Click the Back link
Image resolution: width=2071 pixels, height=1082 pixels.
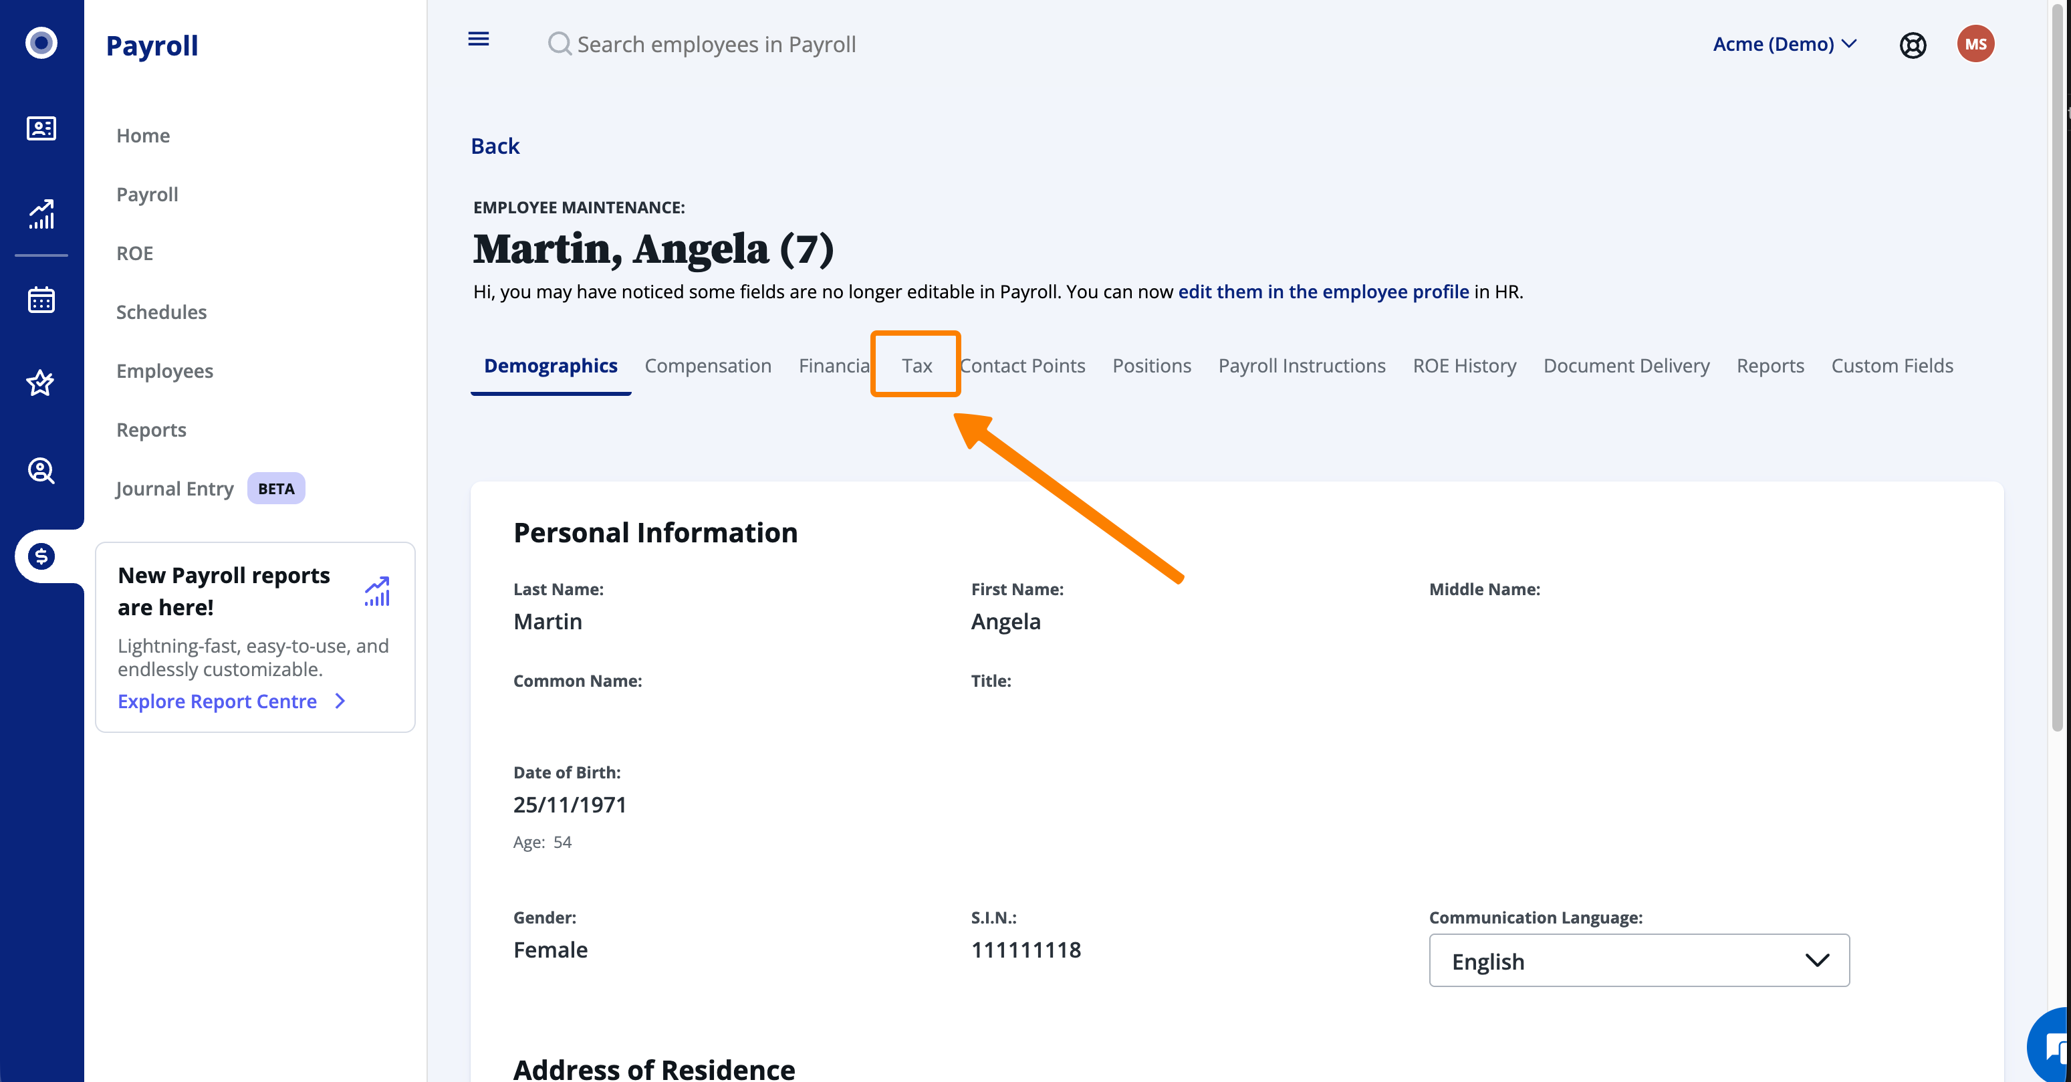[495, 146]
